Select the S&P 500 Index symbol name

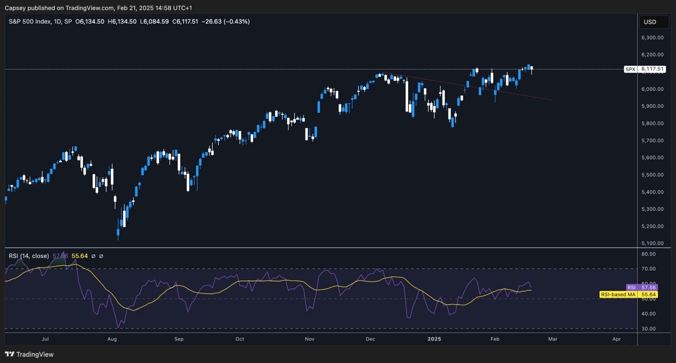pyautogui.click(x=30, y=21)
